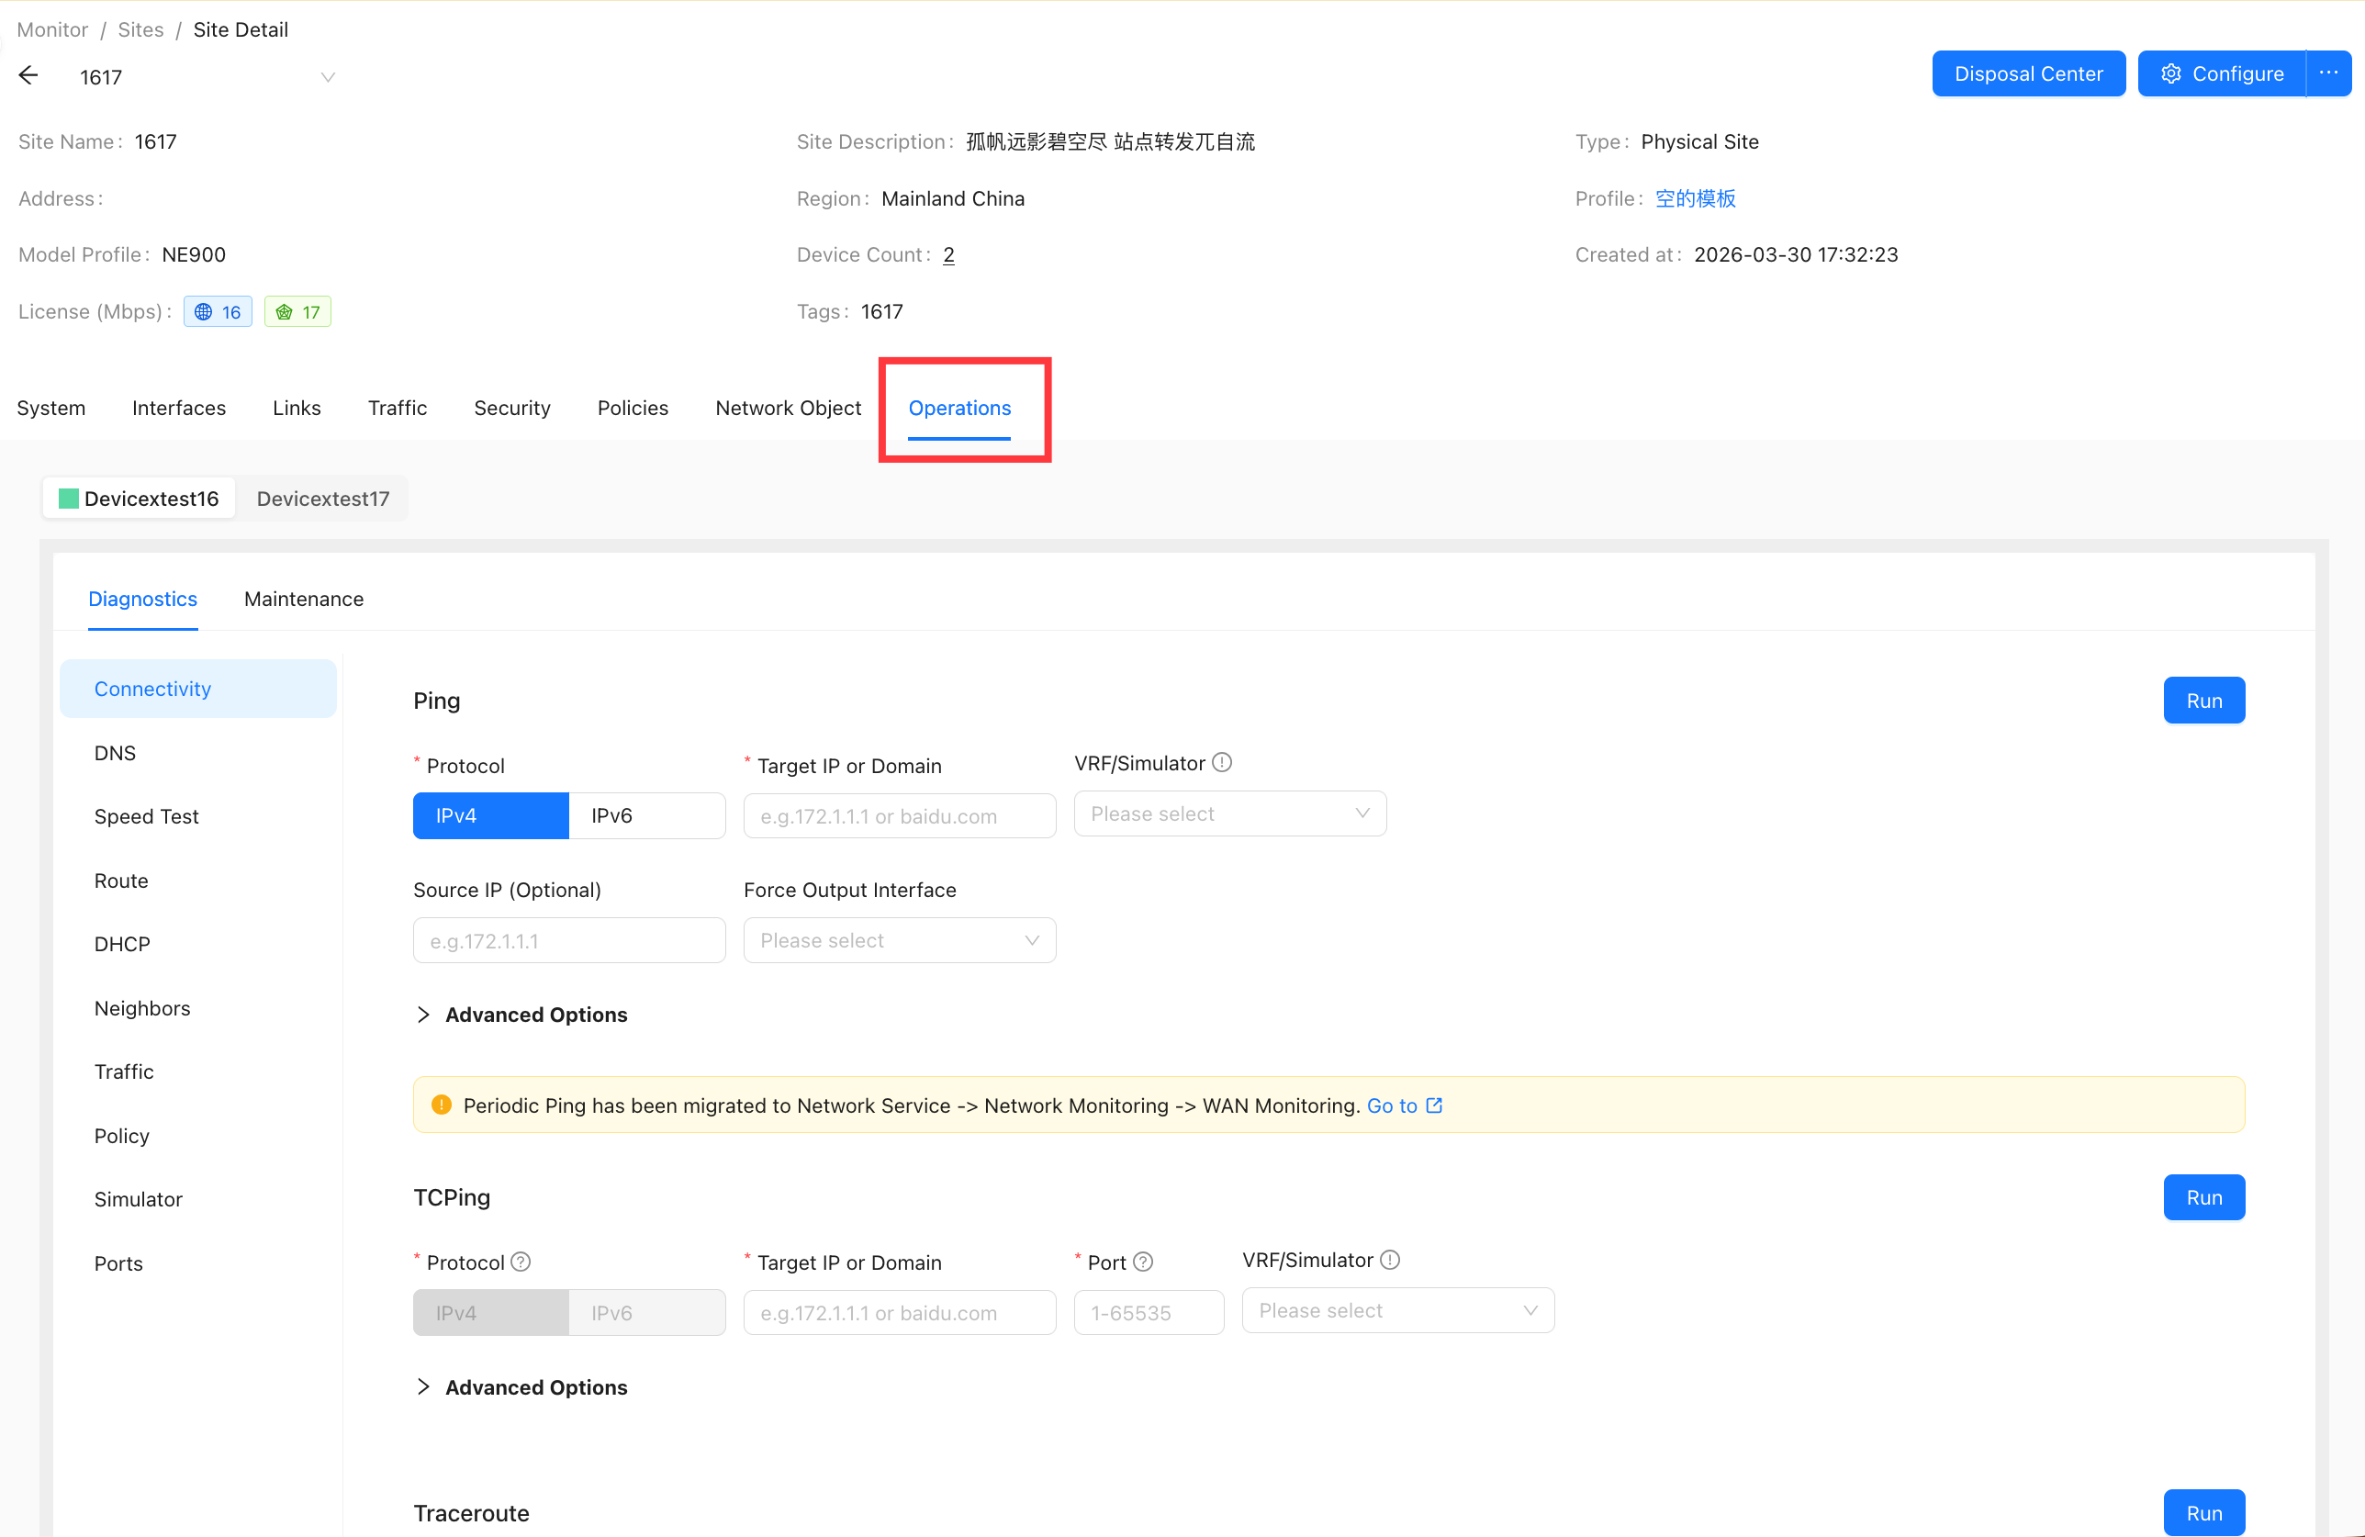The image size is (2365, 1537).
Task: Click the Port help icon in TCPing
Action: 1144,1262
